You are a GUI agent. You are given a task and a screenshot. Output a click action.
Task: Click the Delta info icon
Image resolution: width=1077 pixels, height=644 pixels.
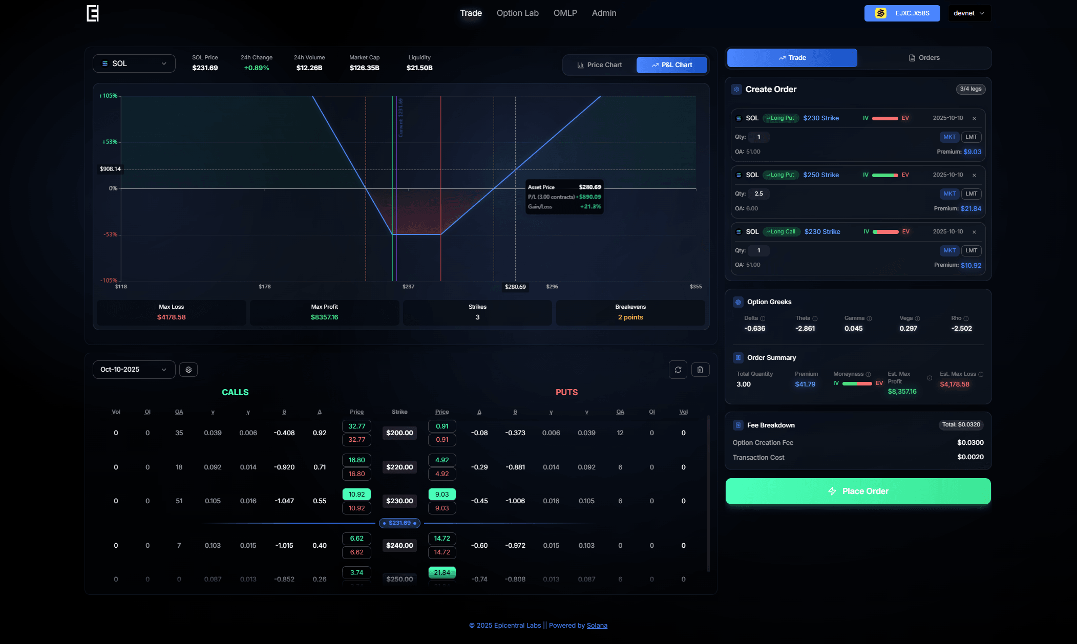click(763, 318)
